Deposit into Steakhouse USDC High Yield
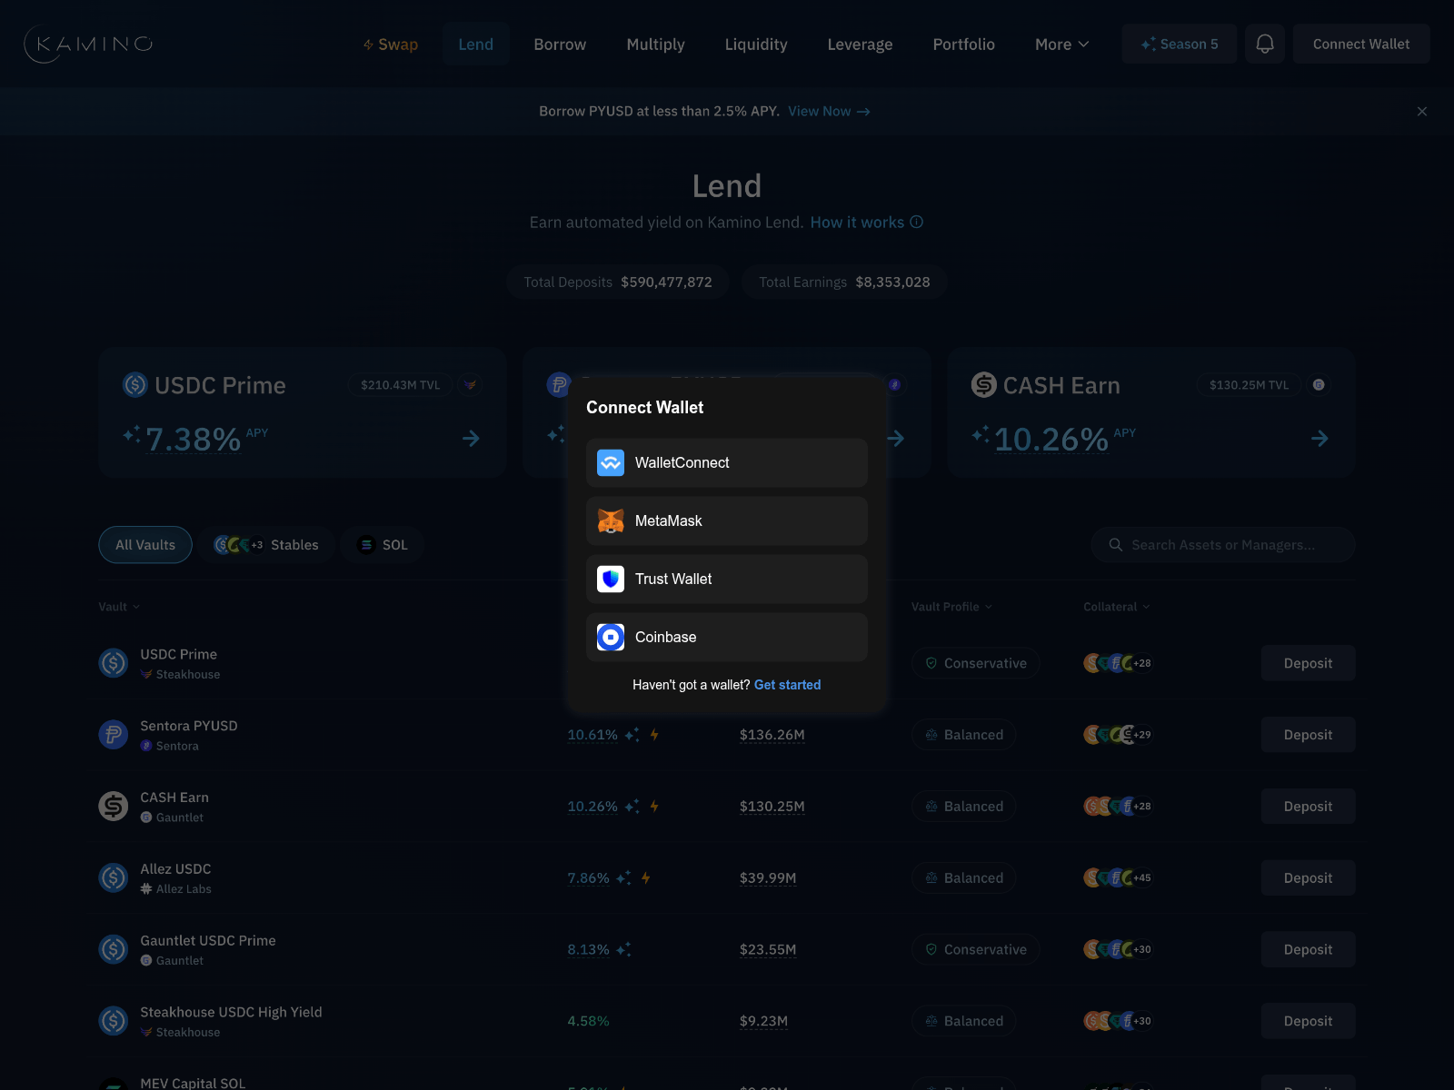Viewport: 1454px width, 1090px height. [x=1308, y=1022]
